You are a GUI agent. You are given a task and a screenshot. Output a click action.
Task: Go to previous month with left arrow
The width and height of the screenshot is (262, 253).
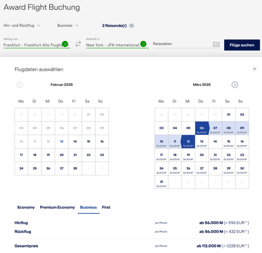click(20, 85)
